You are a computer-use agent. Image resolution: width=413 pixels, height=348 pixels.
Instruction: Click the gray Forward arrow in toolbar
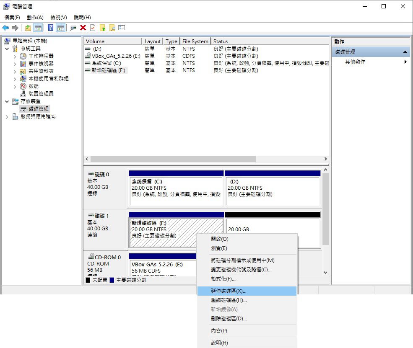tap(15, 28)
